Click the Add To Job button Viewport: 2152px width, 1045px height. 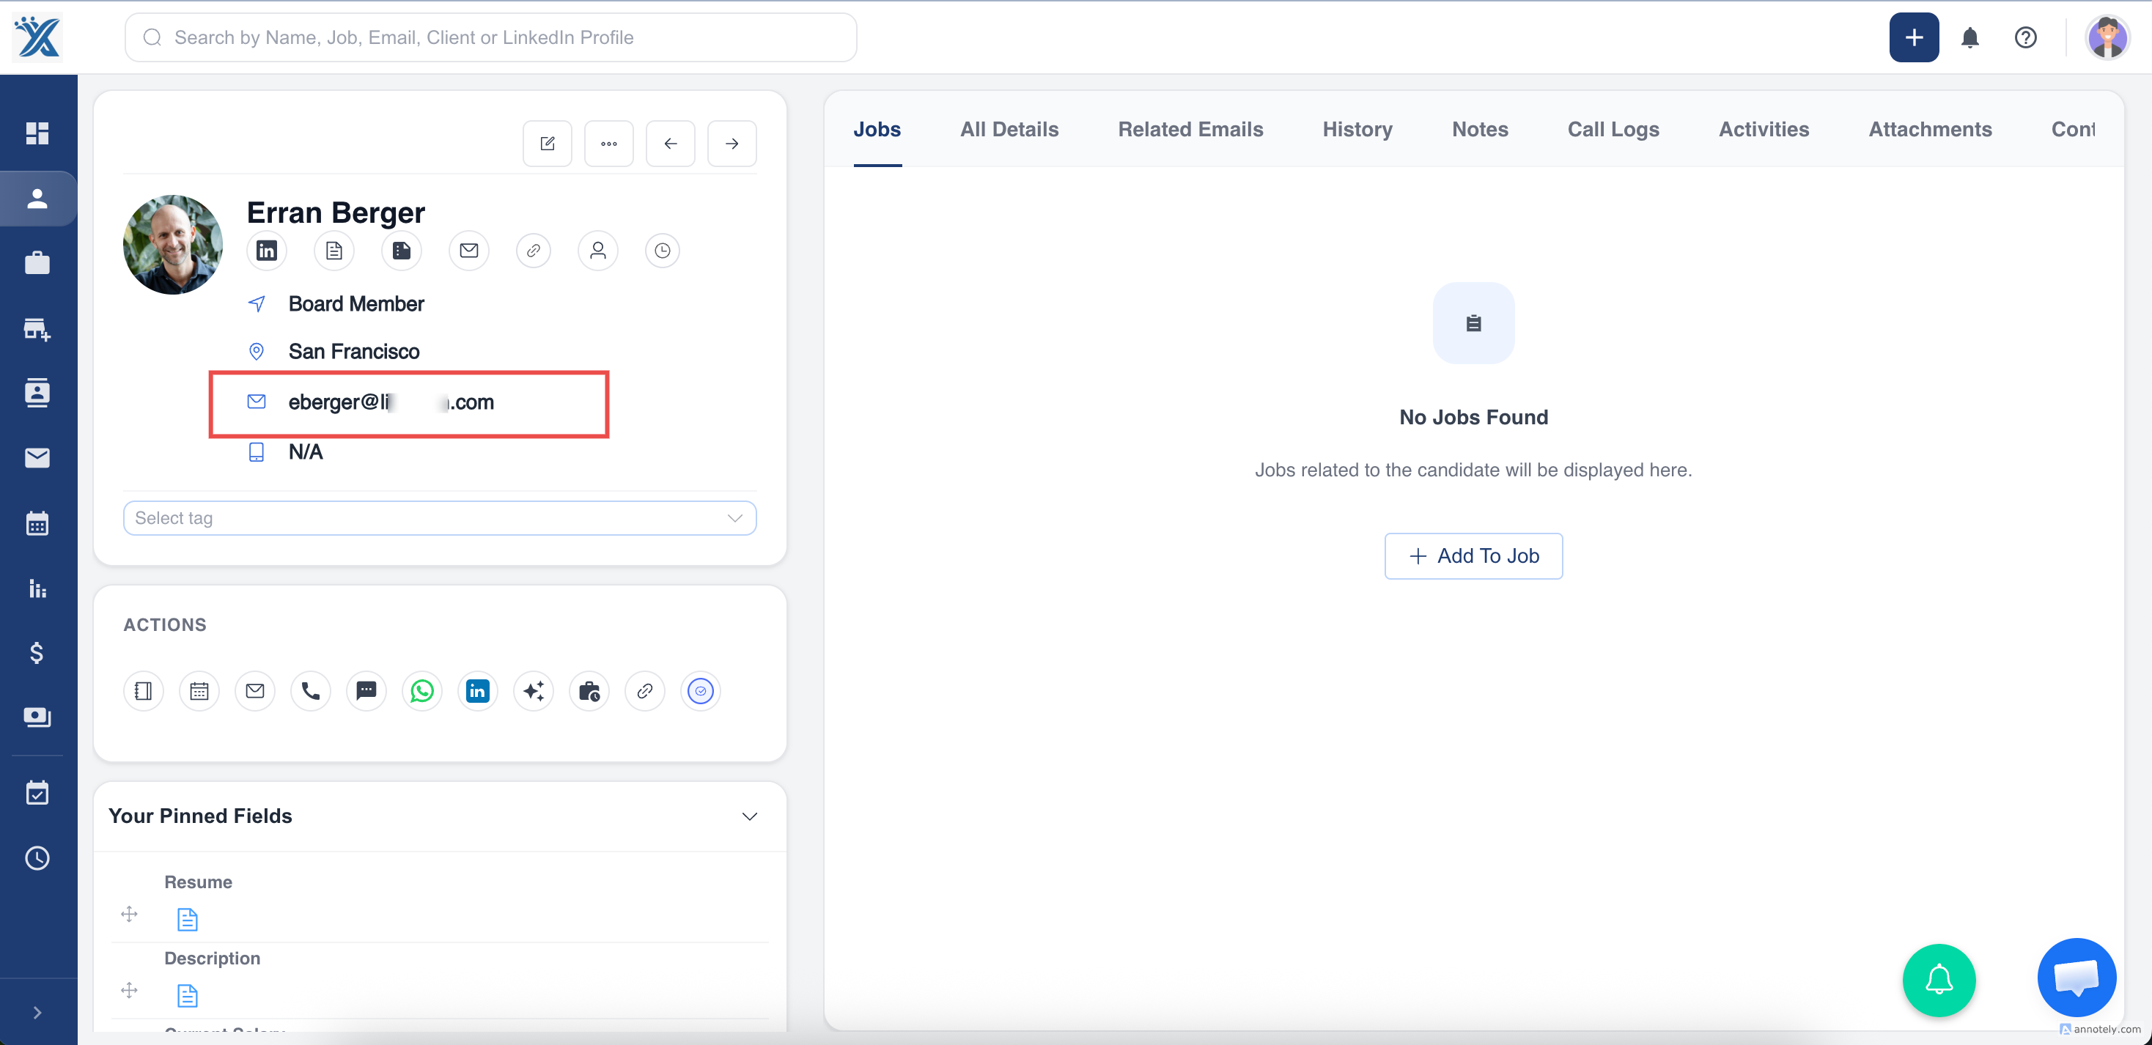[1474, 556]
